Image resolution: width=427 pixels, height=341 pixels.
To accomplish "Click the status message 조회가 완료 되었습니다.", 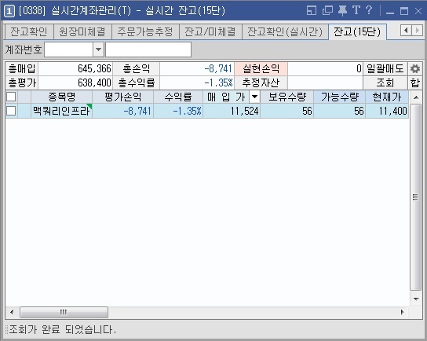I will (x=63, y=330).
